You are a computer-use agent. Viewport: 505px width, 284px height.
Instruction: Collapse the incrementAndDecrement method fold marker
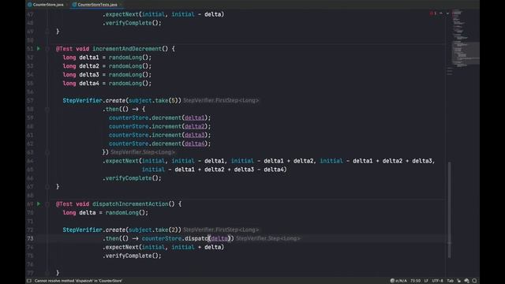coord(47,49)
